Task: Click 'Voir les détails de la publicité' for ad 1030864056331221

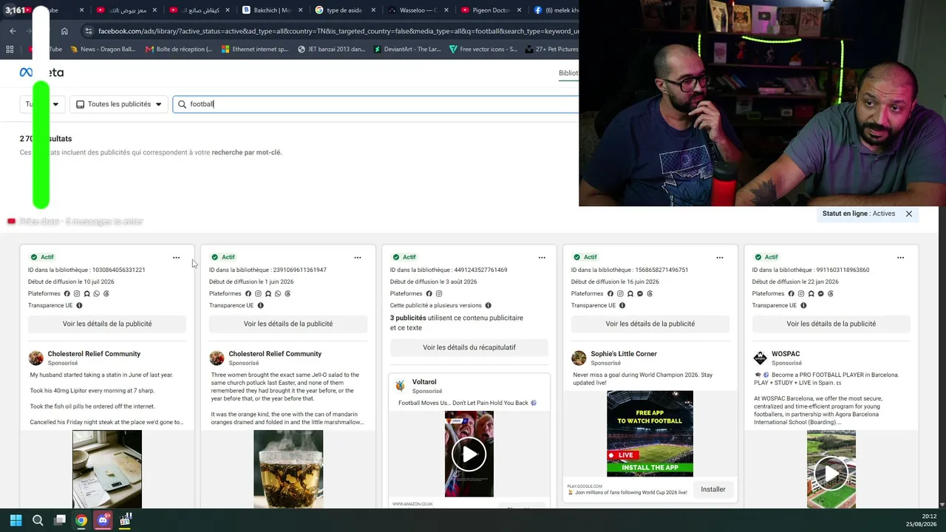Action: (107, 324)
